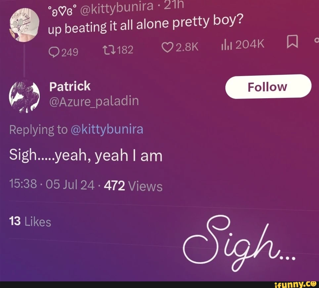This screenshot has width=319, height=288.
Task: Click @kittybunira in Replying to line
Action: [x=107, y=130]
